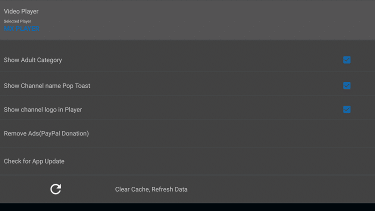Tap the blue tick beside channel logo setting
This screenshot has width=375, height=211.
tap(347, 109)
